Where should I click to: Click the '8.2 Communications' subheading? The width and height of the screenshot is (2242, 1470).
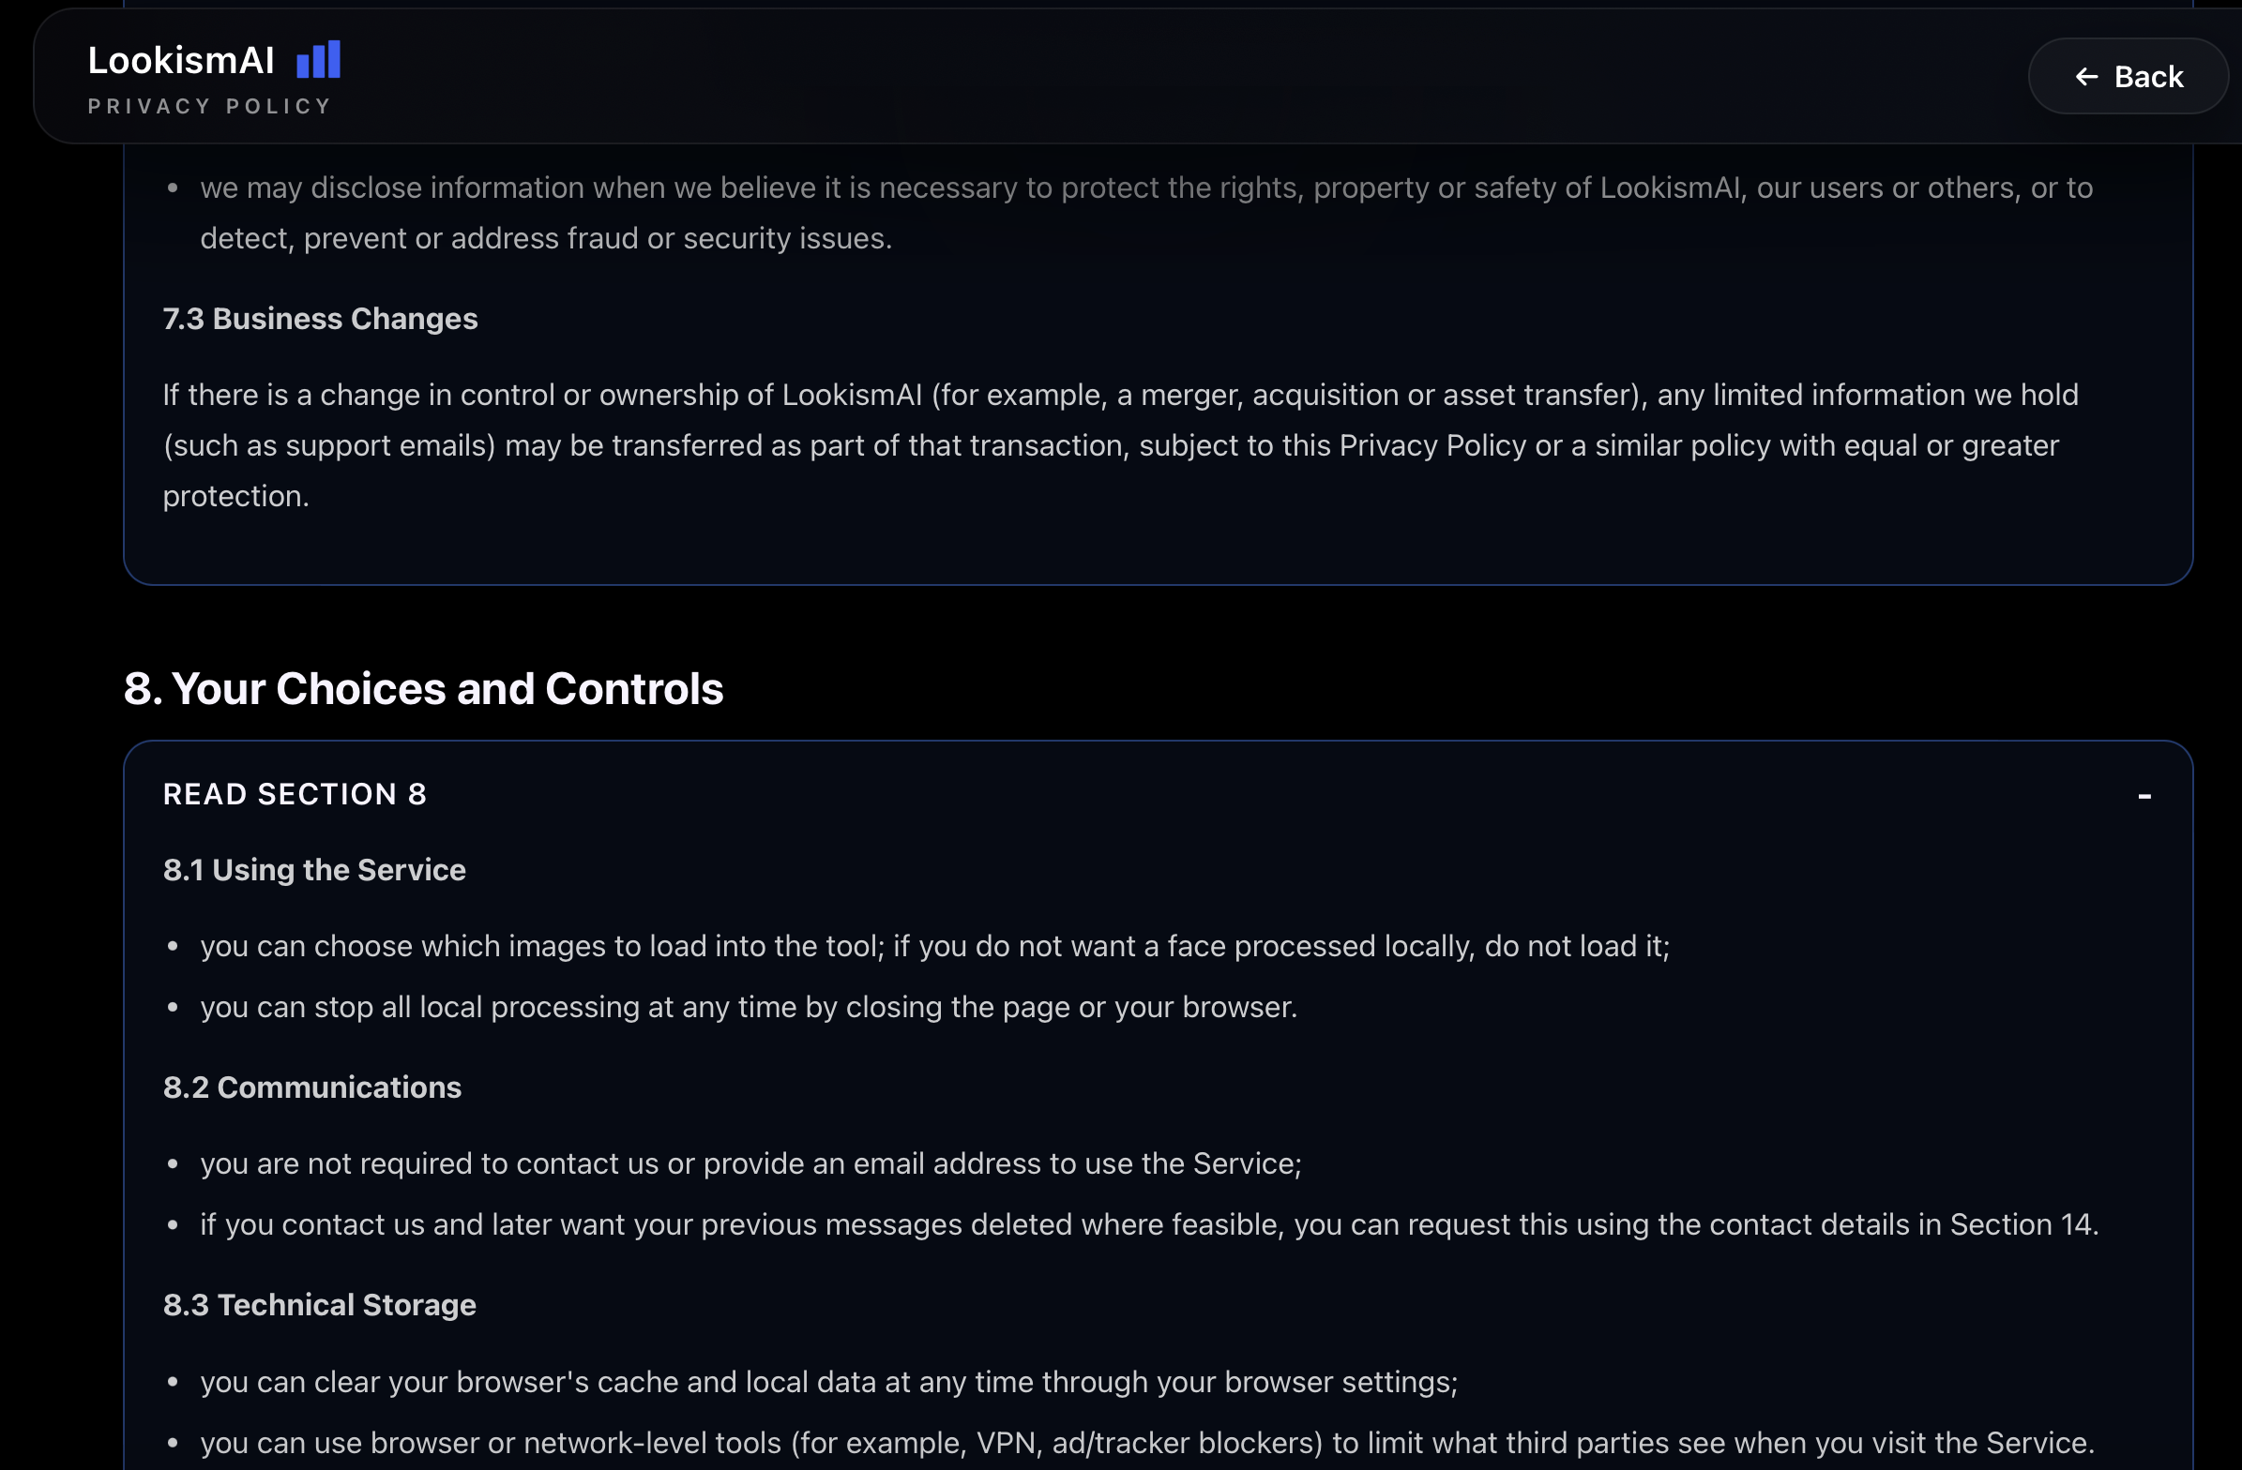click(311, 1087)
